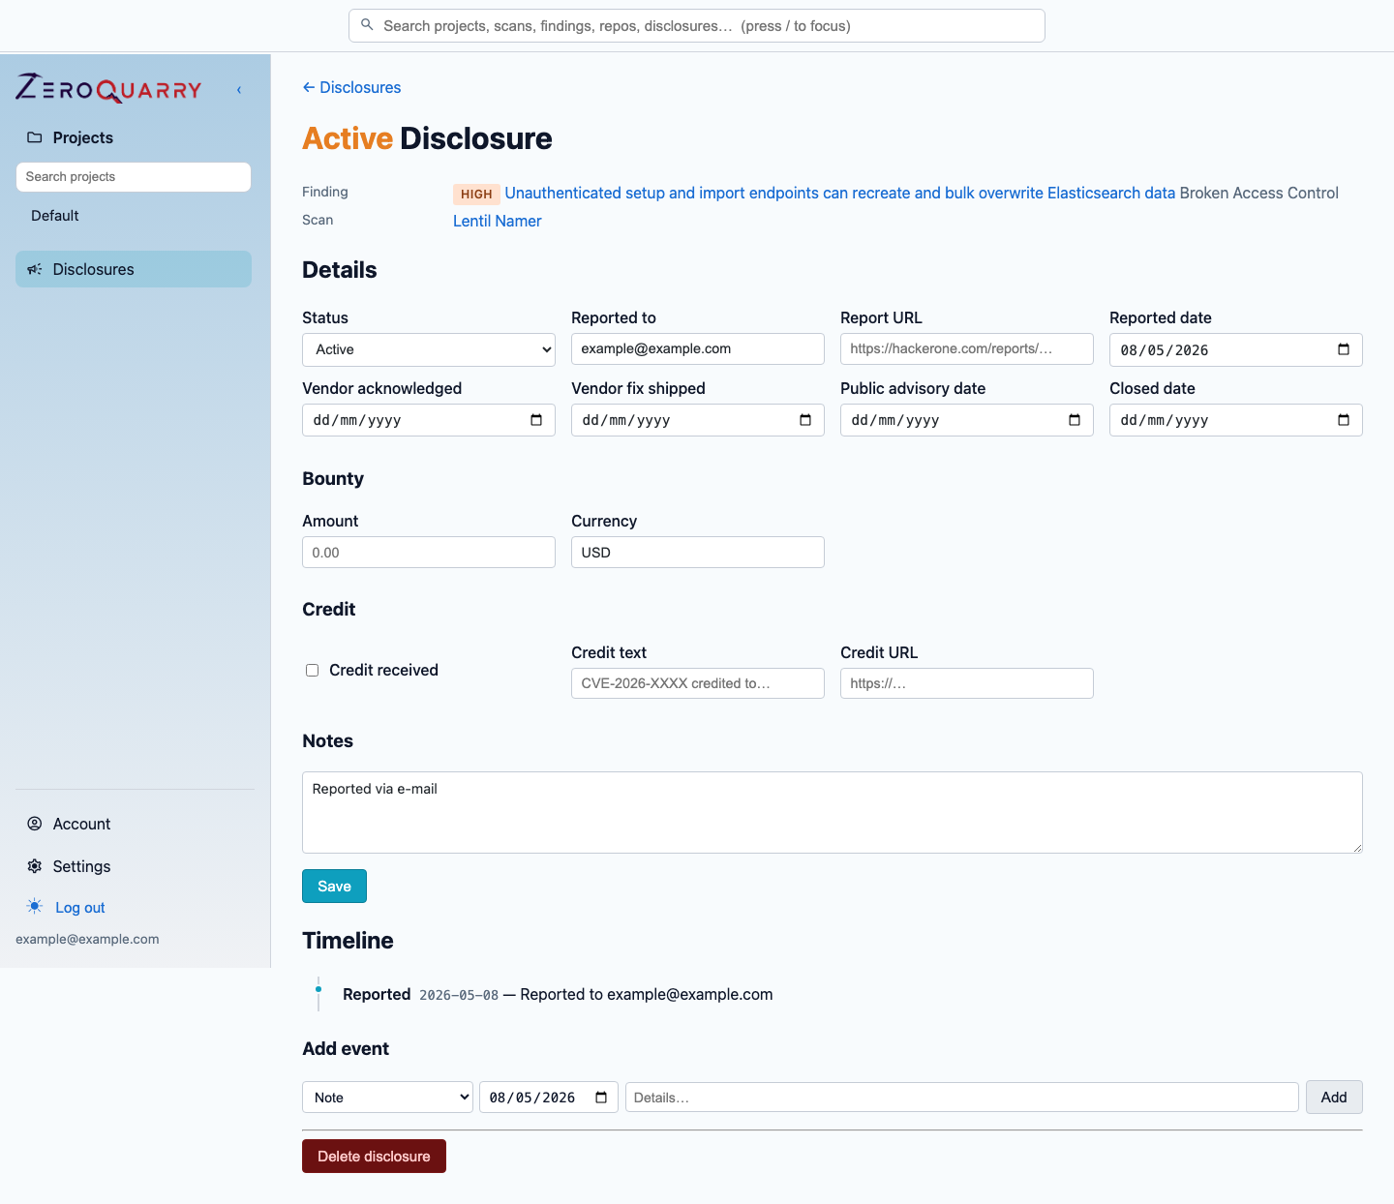Tick the Credit received checkbox
This screenshot has height=1204, width=1394.
pos(313,670)
